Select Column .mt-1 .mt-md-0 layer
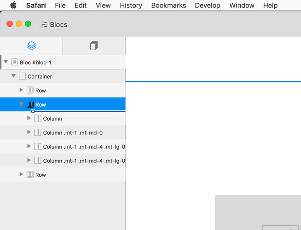The image size is (301, 230). (73, 132)
